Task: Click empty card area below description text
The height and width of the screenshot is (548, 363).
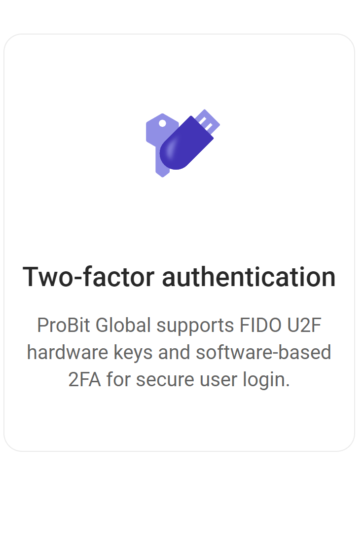Action: point(179,419)
